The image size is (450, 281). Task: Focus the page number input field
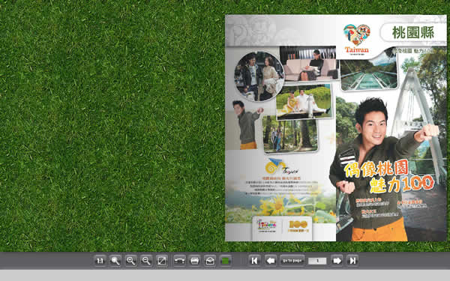[x=317, y=261]
